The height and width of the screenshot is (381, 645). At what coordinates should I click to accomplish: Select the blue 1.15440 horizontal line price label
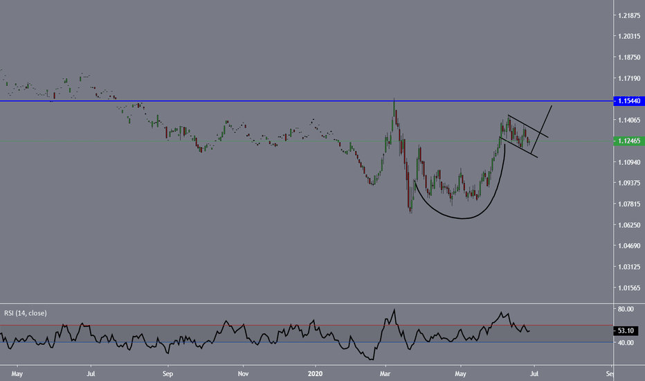tap(629, 101)
